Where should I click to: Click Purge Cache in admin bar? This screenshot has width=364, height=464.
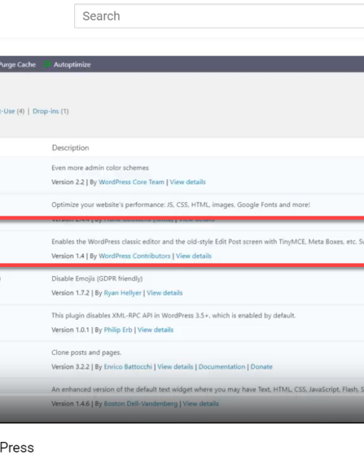(18, 64)
